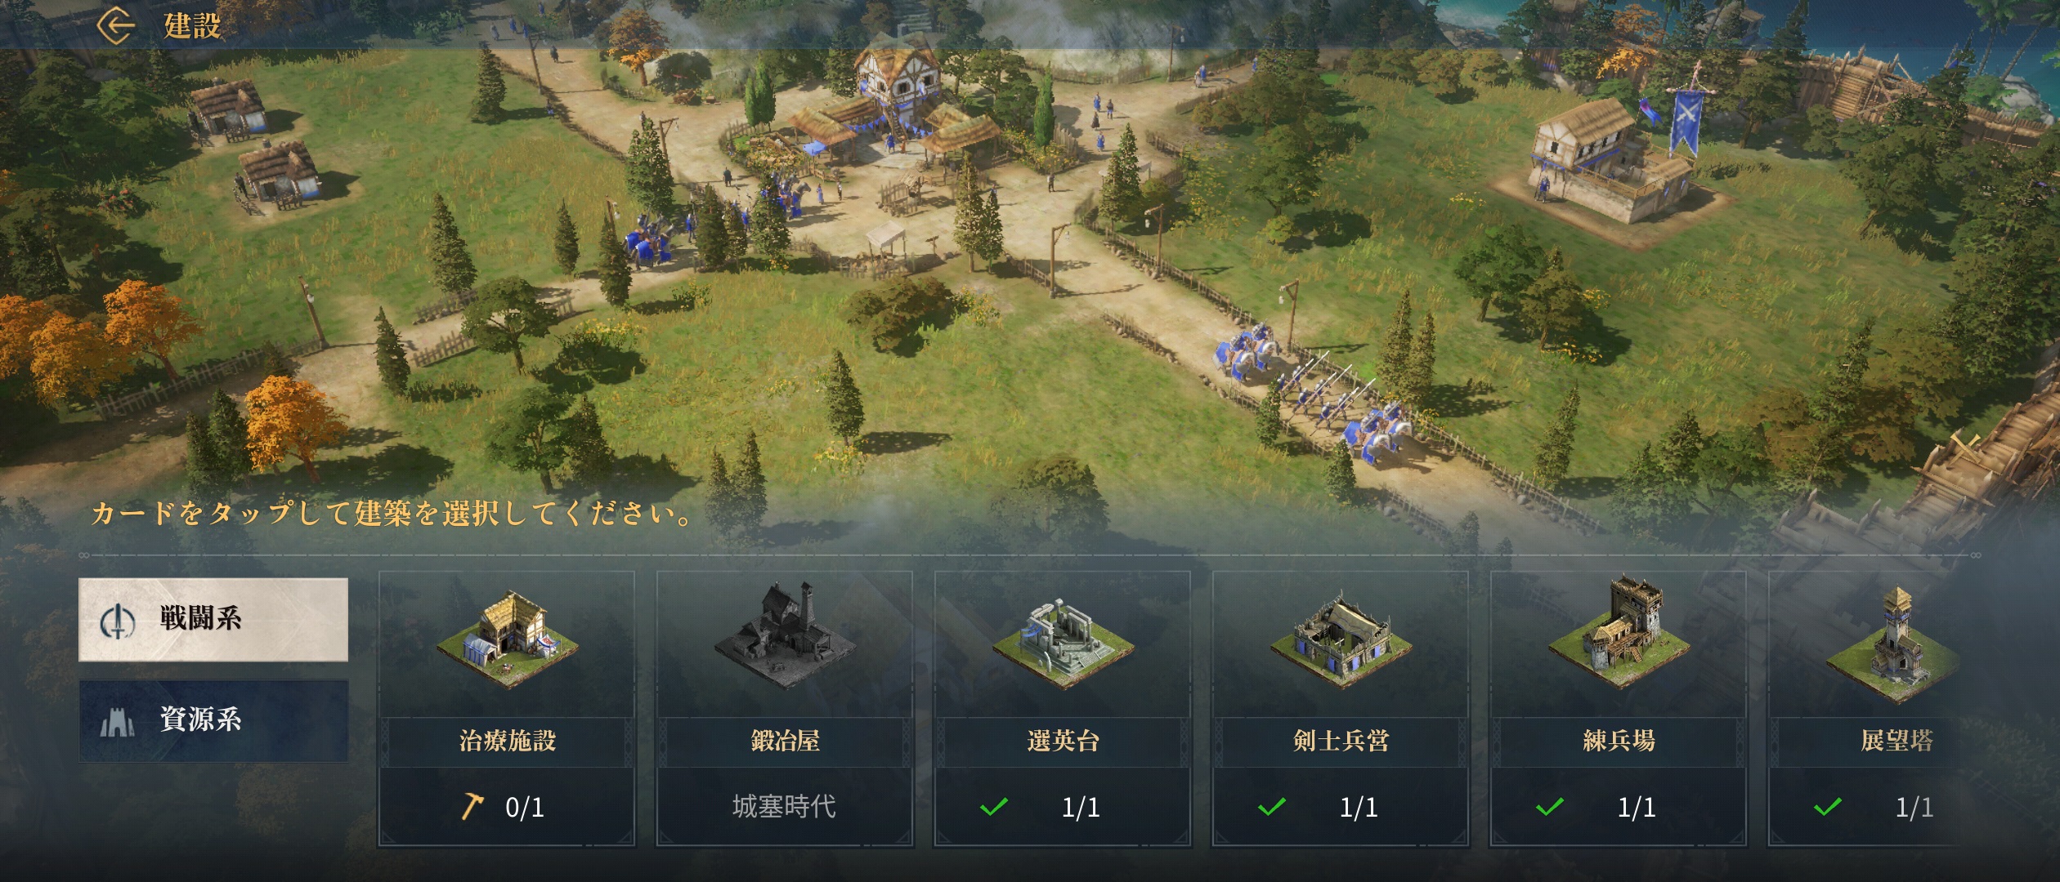Tap the greyed-out 鍛冶屋 blacksmith building icon
The height and width of the screenshot is (882, 2060).
tap(785, 635)
